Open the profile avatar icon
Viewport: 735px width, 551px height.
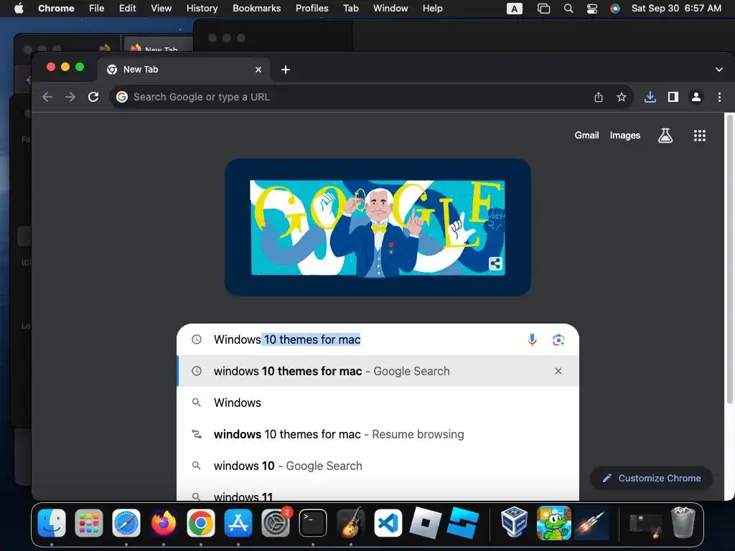(x=696, y=97)
